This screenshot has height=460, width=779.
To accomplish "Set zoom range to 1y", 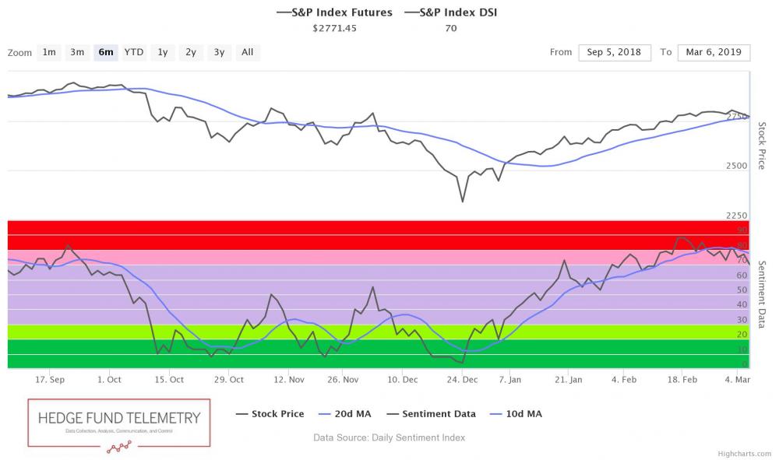I will point(163,52).
